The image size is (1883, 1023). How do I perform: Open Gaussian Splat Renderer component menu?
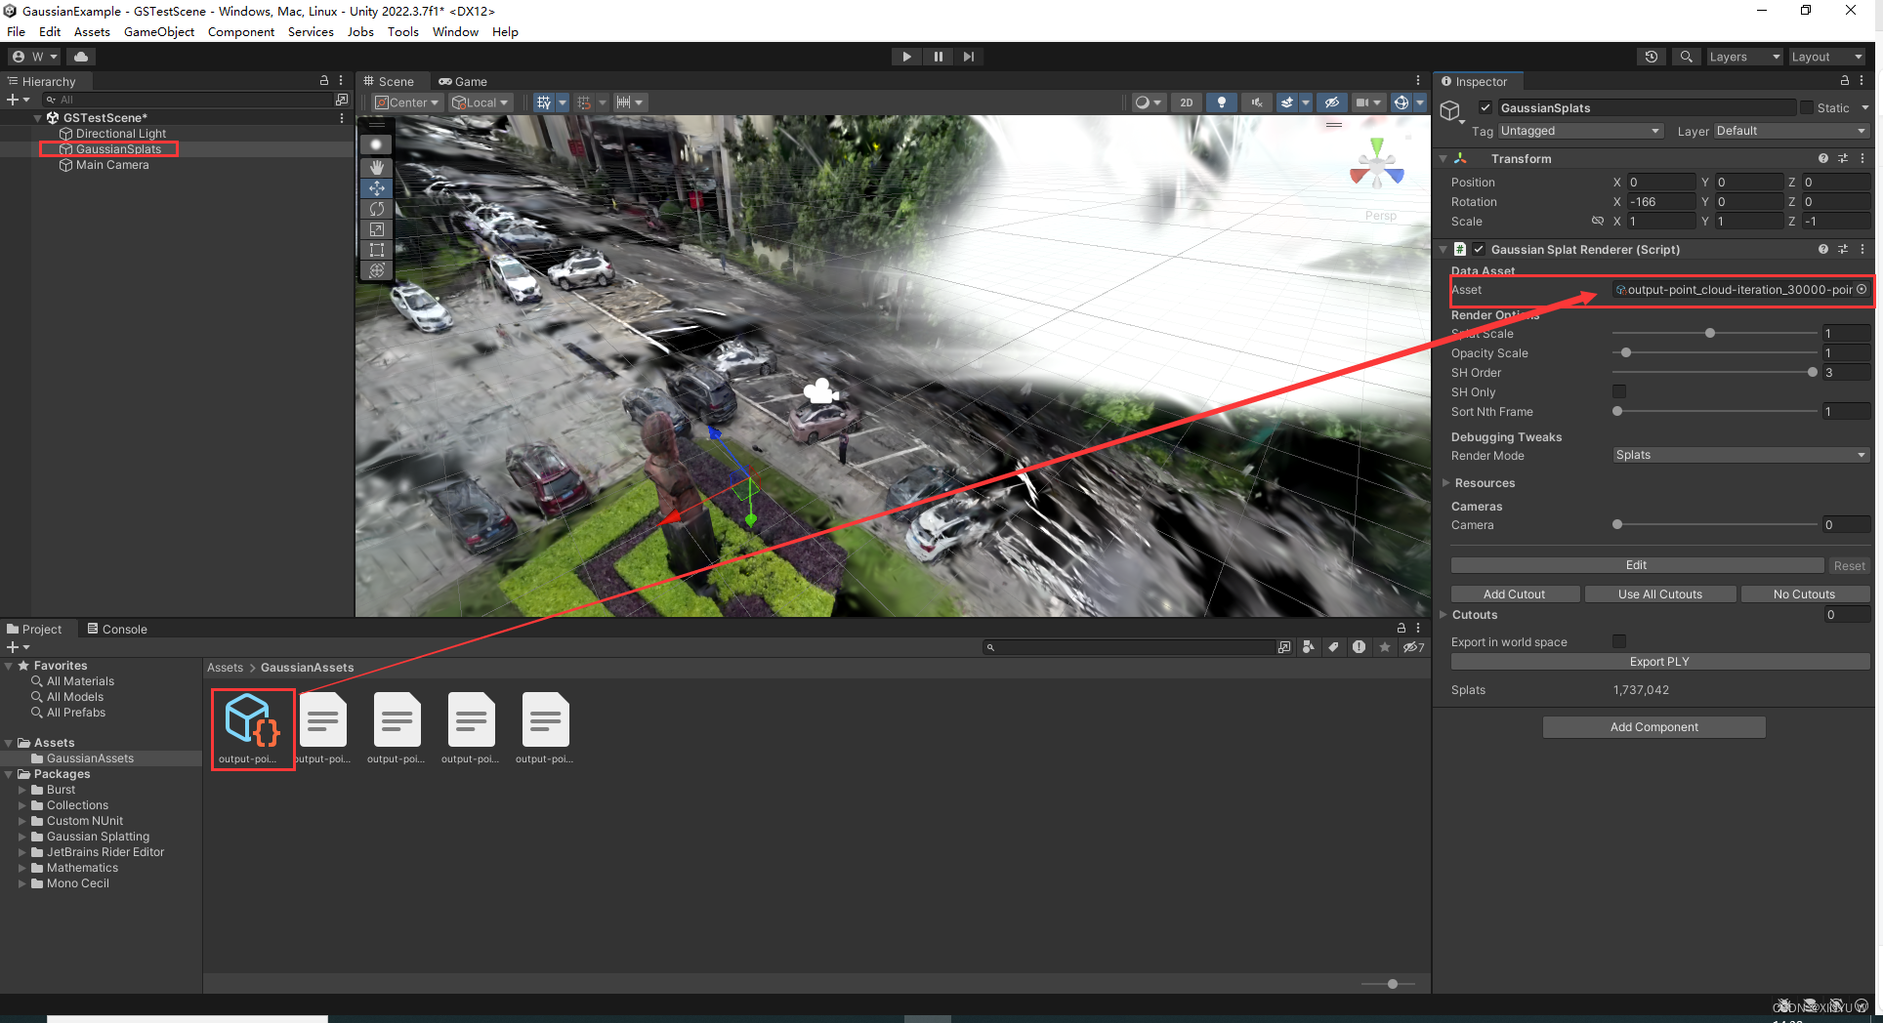pyautogui.click(x=1862, y=249)
